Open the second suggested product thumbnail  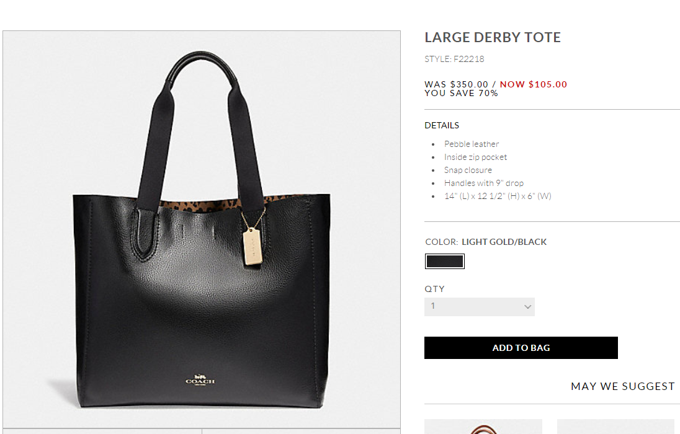point(615,427)
